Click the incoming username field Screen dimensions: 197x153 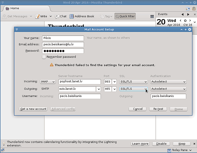80,96
